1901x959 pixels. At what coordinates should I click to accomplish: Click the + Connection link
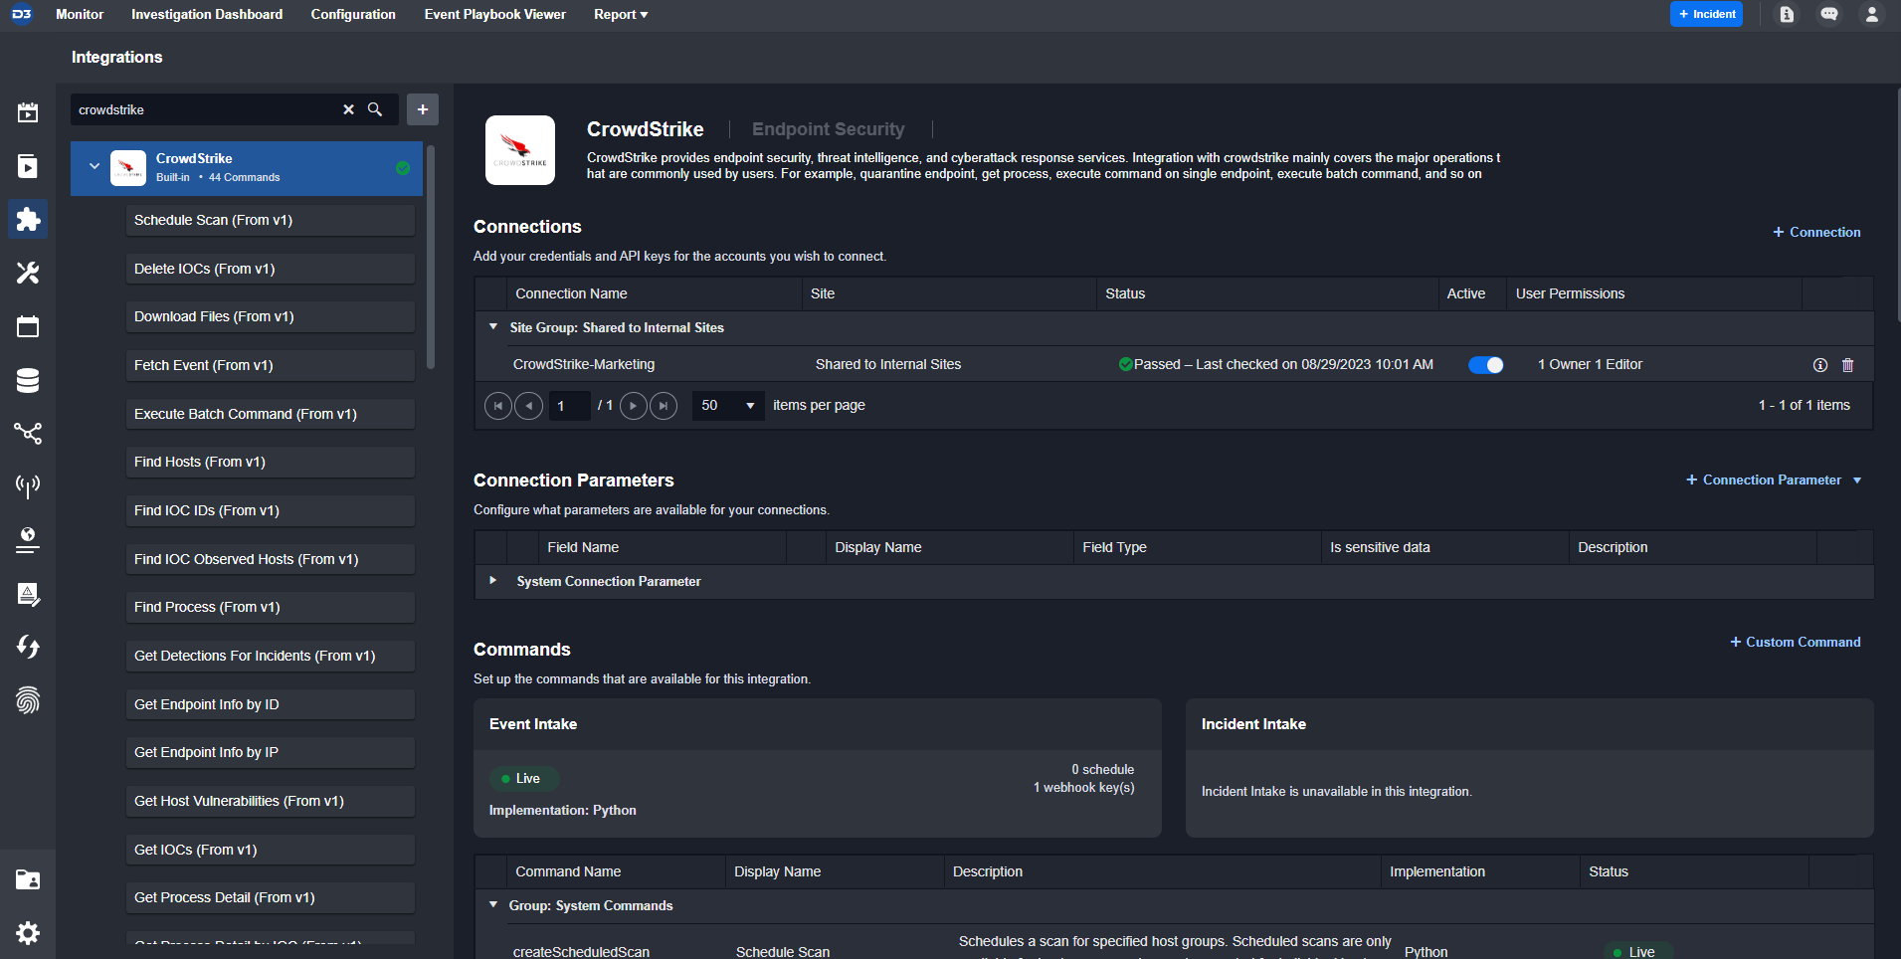pos(1815,232)
